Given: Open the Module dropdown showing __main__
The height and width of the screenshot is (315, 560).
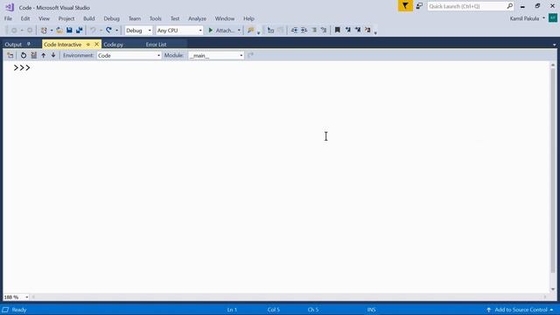Looking at the screenshot, I should click(216, 55).
